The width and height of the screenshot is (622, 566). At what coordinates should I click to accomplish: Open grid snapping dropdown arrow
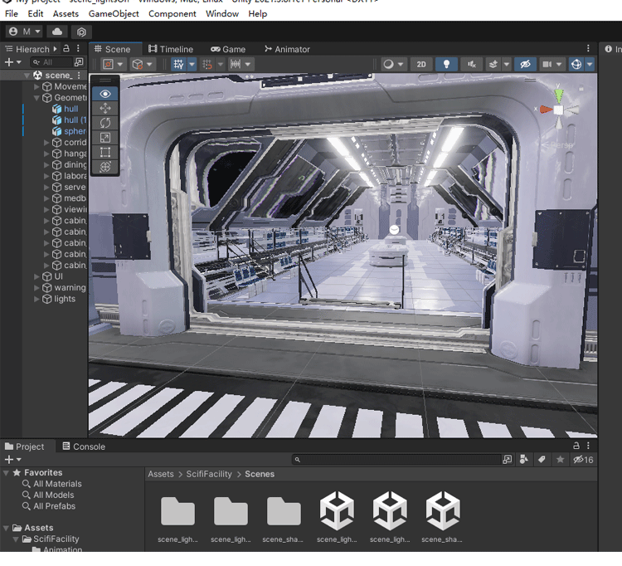coord(221,64)
